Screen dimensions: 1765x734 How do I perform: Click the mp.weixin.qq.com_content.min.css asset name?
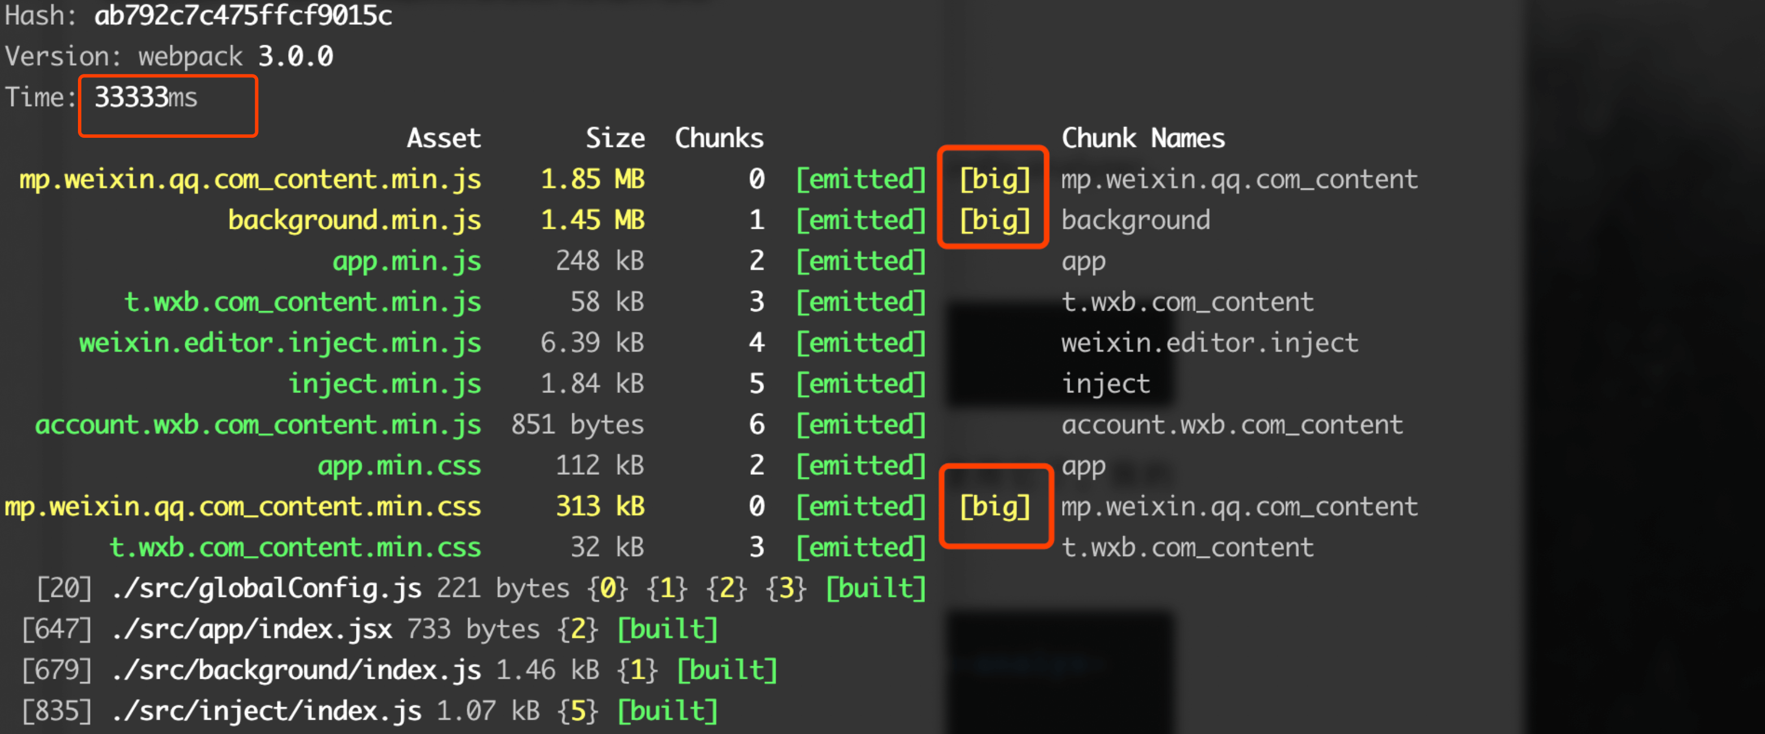pos(242,506)
